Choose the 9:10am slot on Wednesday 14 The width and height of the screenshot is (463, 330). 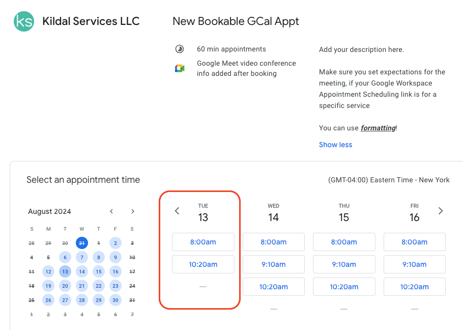(x=273, y=264)
